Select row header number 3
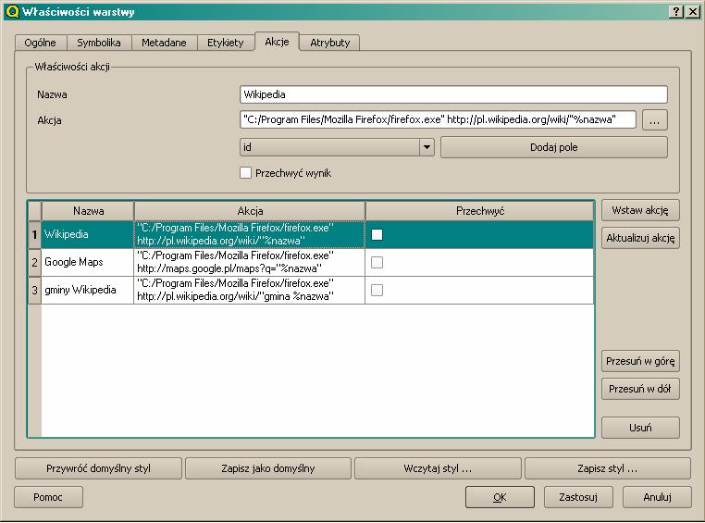 click(34, 290)
